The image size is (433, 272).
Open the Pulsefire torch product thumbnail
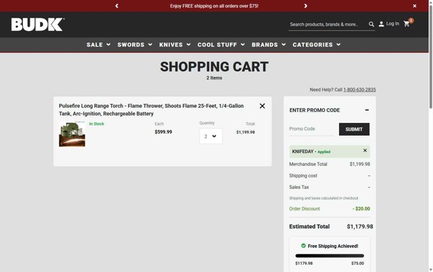[x=72, y=134]
